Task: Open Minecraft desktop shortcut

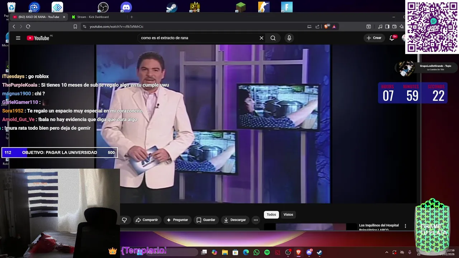Action: [x=241, y=7]
